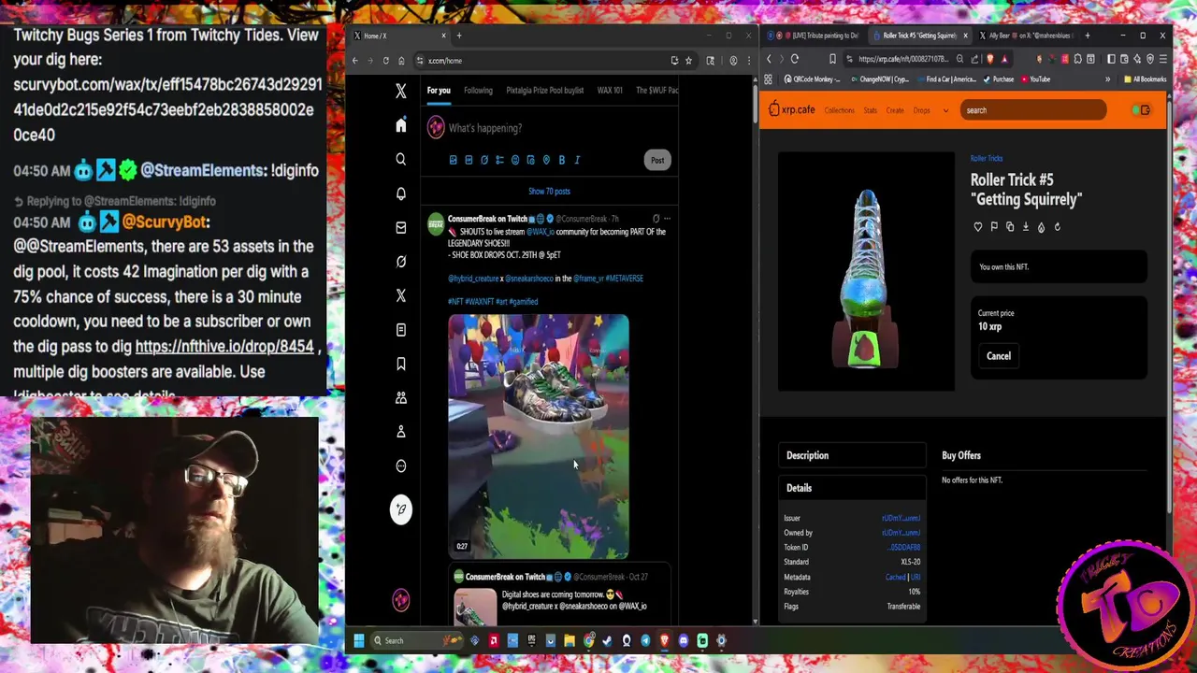
Task: Schedule the new post
Action: 530,160
